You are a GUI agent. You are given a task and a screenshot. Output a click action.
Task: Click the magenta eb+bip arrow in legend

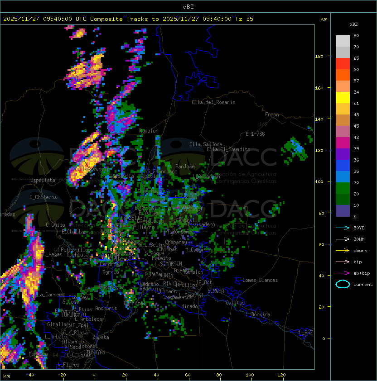(343, 273)
